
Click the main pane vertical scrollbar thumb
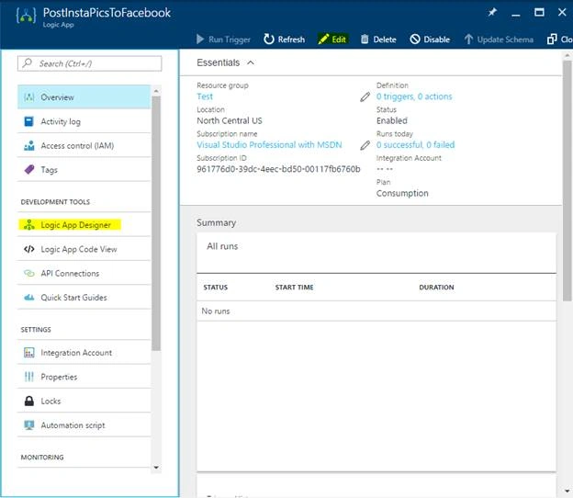pos(567,181)
